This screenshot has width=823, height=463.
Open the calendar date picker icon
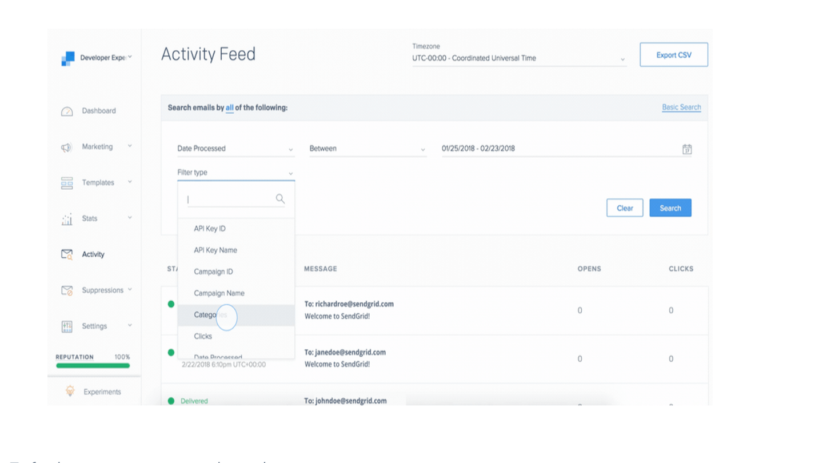(x=687, y=149)
